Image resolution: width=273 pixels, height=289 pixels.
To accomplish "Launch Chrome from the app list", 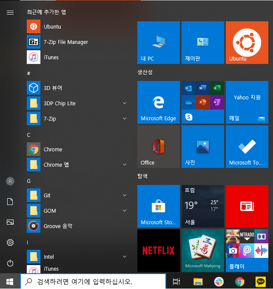I will (x=77, y=149).
